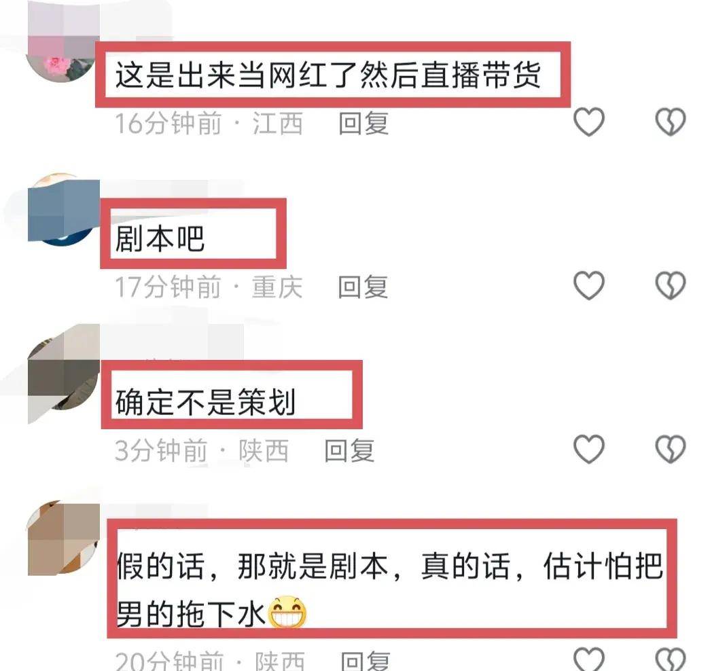Screen dimensions: 712x671
Task: Reply to the 3分钟前 陕西 comment
Action: [349, 450]
